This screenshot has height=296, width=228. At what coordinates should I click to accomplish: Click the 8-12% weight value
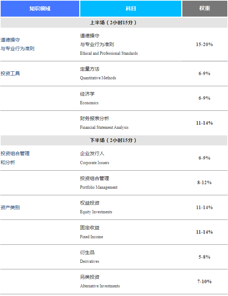pos(204,182)
